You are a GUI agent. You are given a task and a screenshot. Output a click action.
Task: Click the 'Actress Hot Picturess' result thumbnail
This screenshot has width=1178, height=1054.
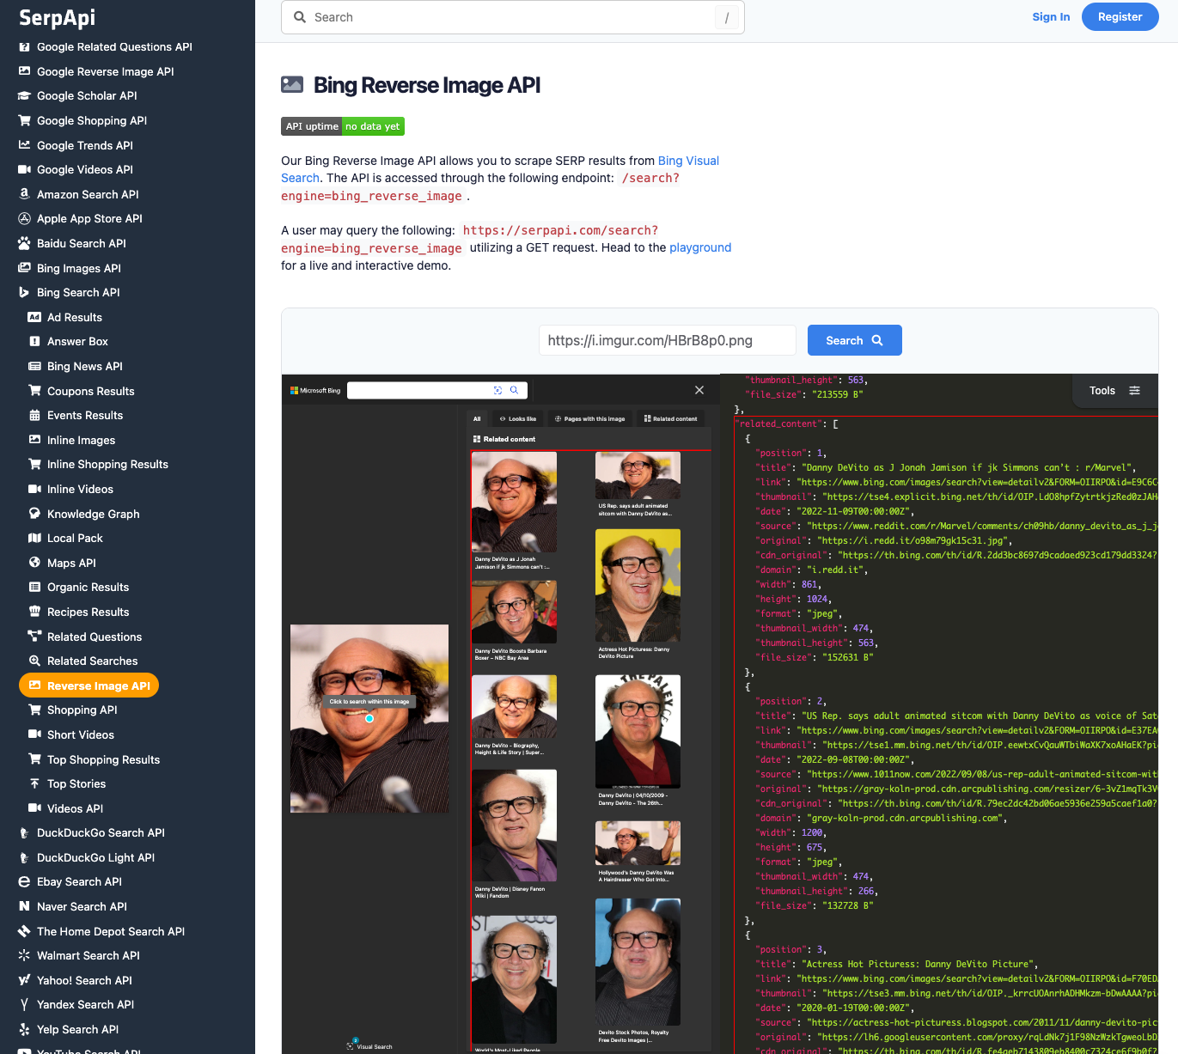[x=638, y=586]
